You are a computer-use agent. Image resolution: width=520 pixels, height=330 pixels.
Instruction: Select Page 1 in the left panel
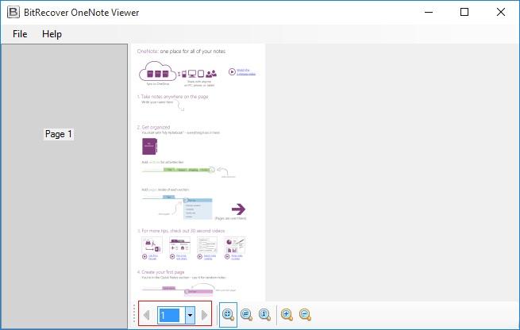[59, 134]
